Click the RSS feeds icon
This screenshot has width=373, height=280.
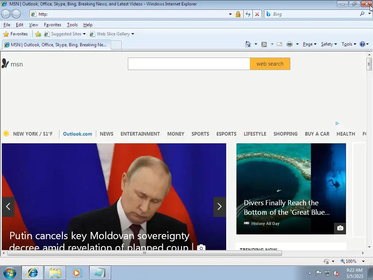[264, 44]
